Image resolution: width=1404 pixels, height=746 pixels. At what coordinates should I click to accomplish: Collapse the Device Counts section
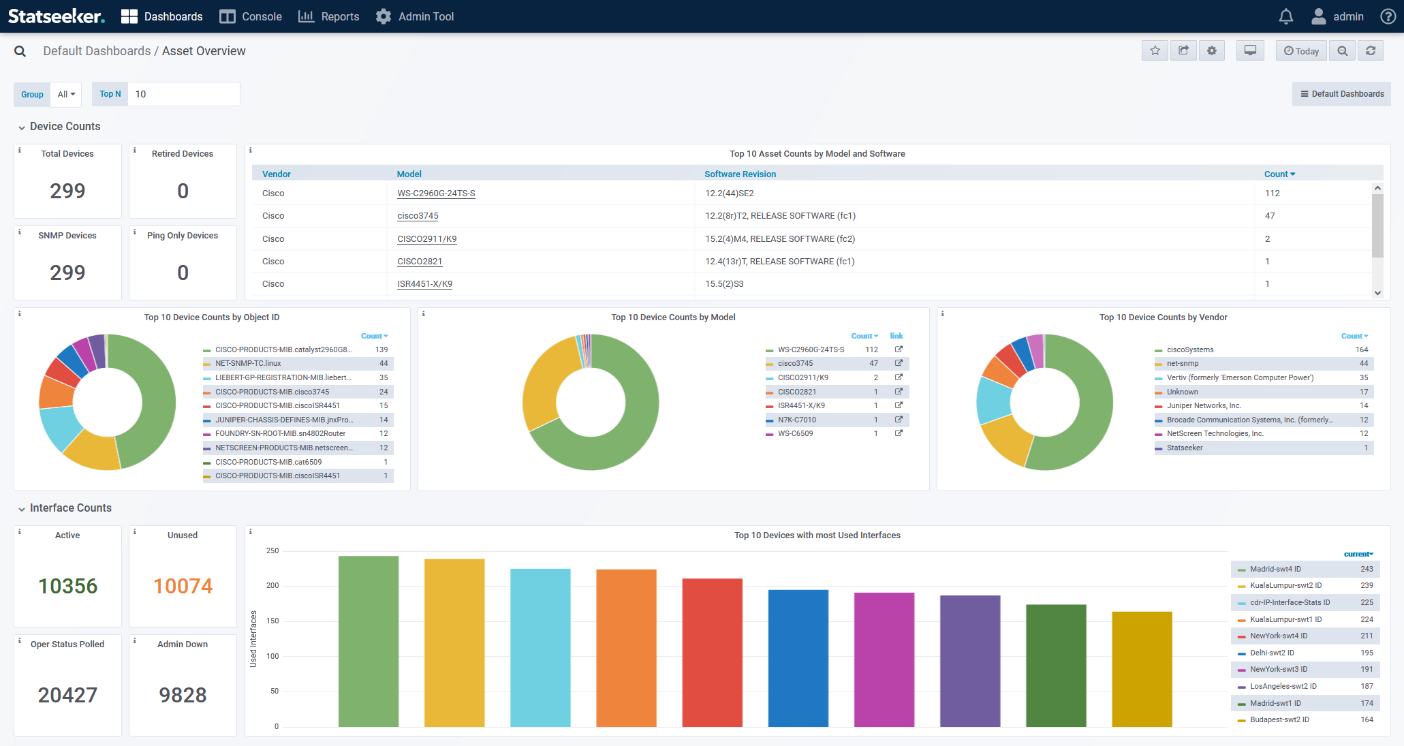(22, 127)
